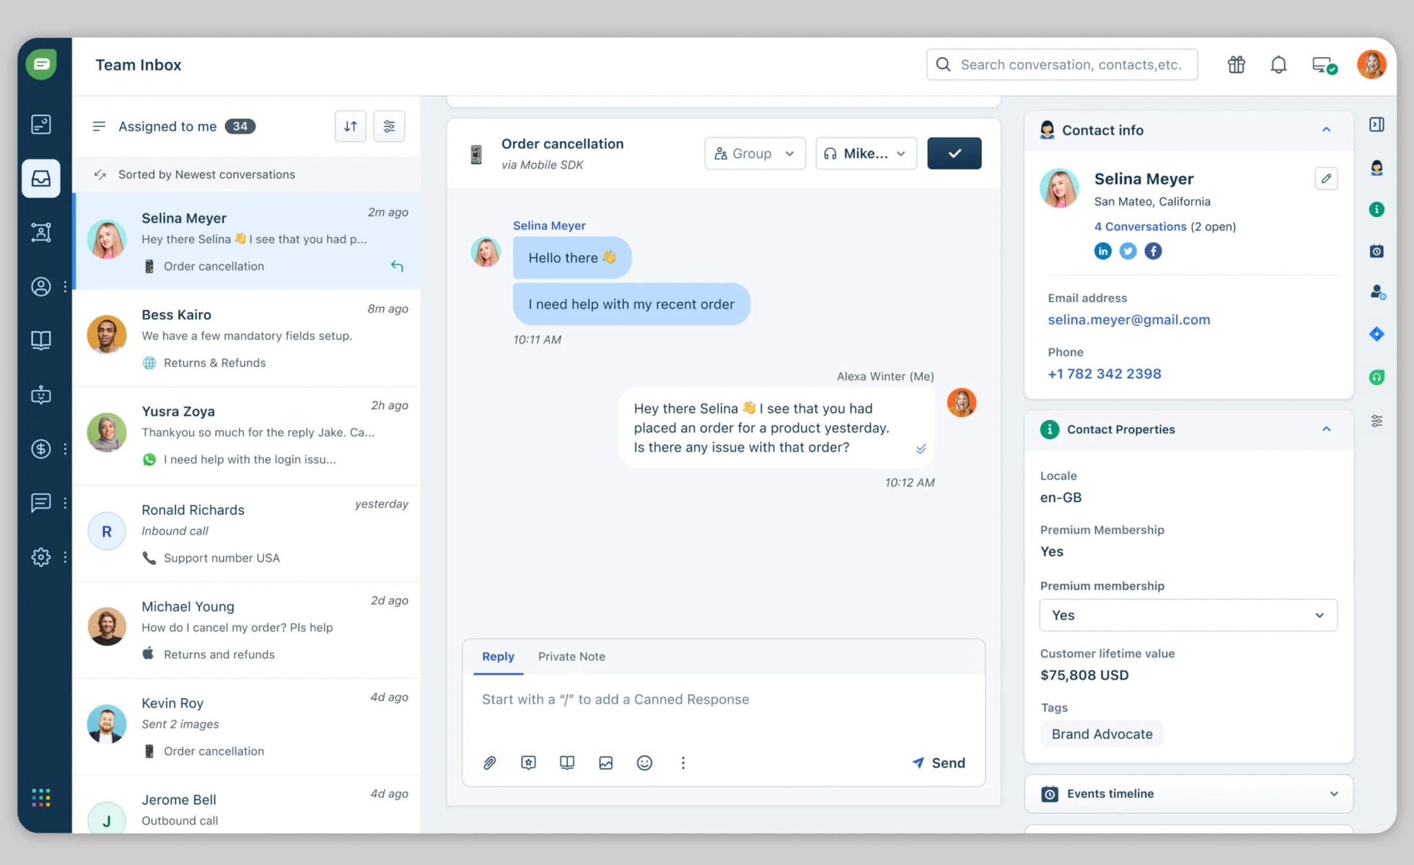Open the selina.meyer@gmail.com email link
The width and height of the screenshot is (1414, 865).
click(1129, 319)
